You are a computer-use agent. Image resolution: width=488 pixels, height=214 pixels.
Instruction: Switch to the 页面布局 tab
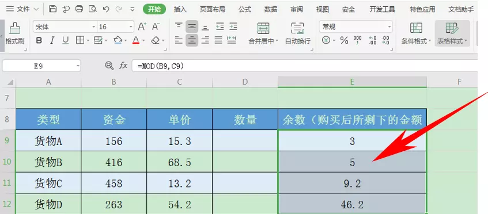click(x=212, y=9)
